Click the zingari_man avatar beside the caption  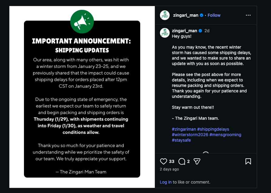point(165,33)
